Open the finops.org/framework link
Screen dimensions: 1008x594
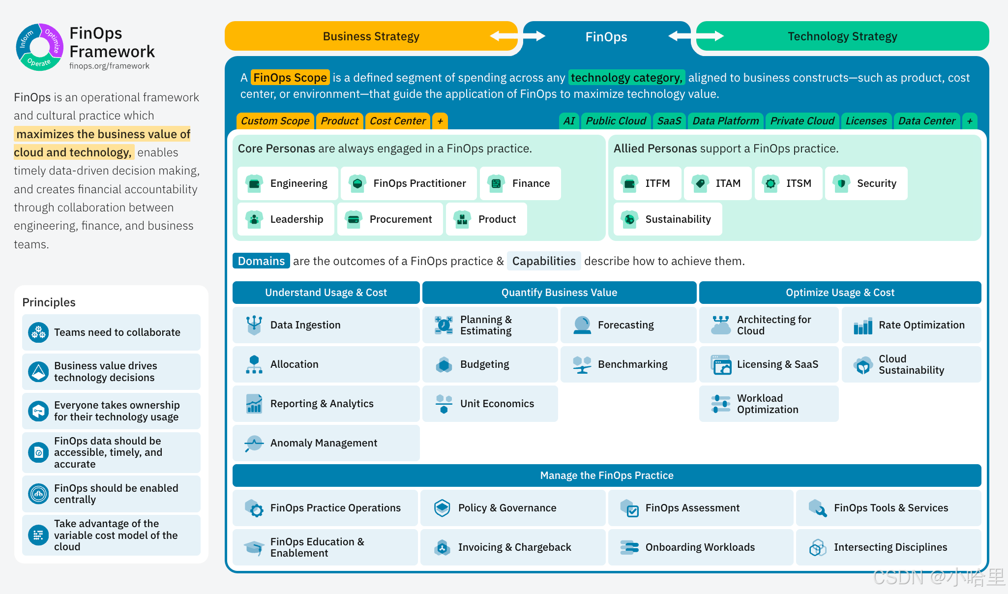coord(109,66)
